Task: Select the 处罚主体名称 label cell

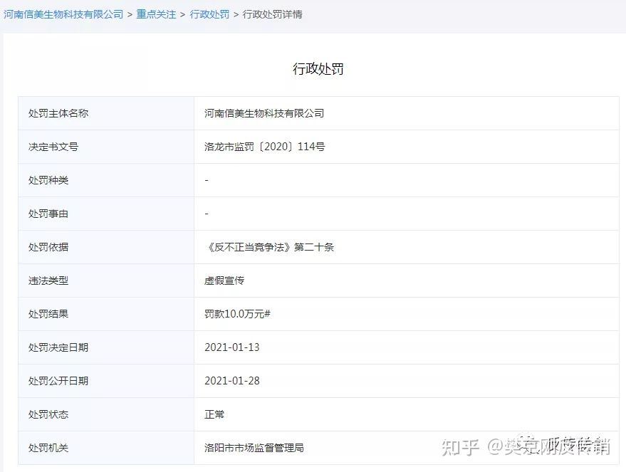Action: pos(106,113)
